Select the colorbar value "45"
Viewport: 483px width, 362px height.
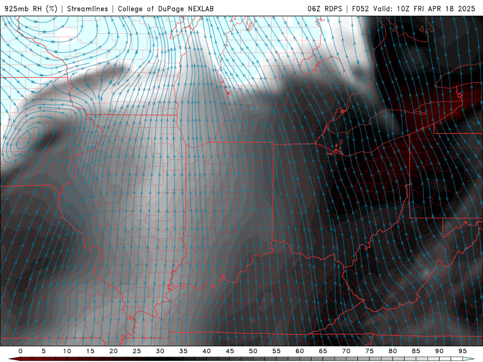tap(230, 351)
